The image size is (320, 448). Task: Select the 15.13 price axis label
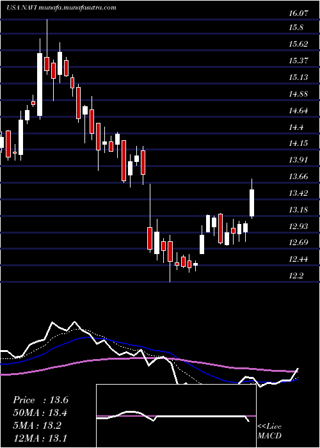tap(299, 77)
